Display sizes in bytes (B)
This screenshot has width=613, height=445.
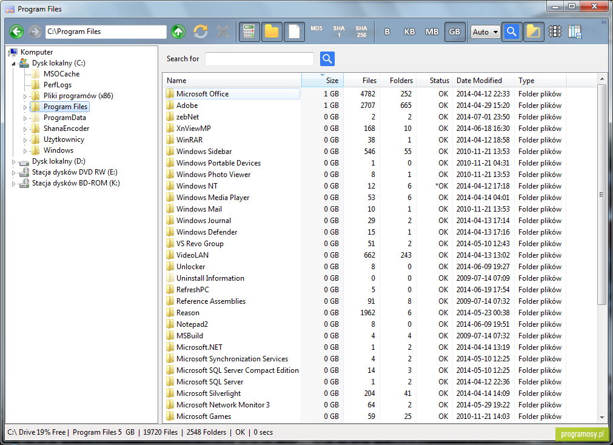click(387, 32)
